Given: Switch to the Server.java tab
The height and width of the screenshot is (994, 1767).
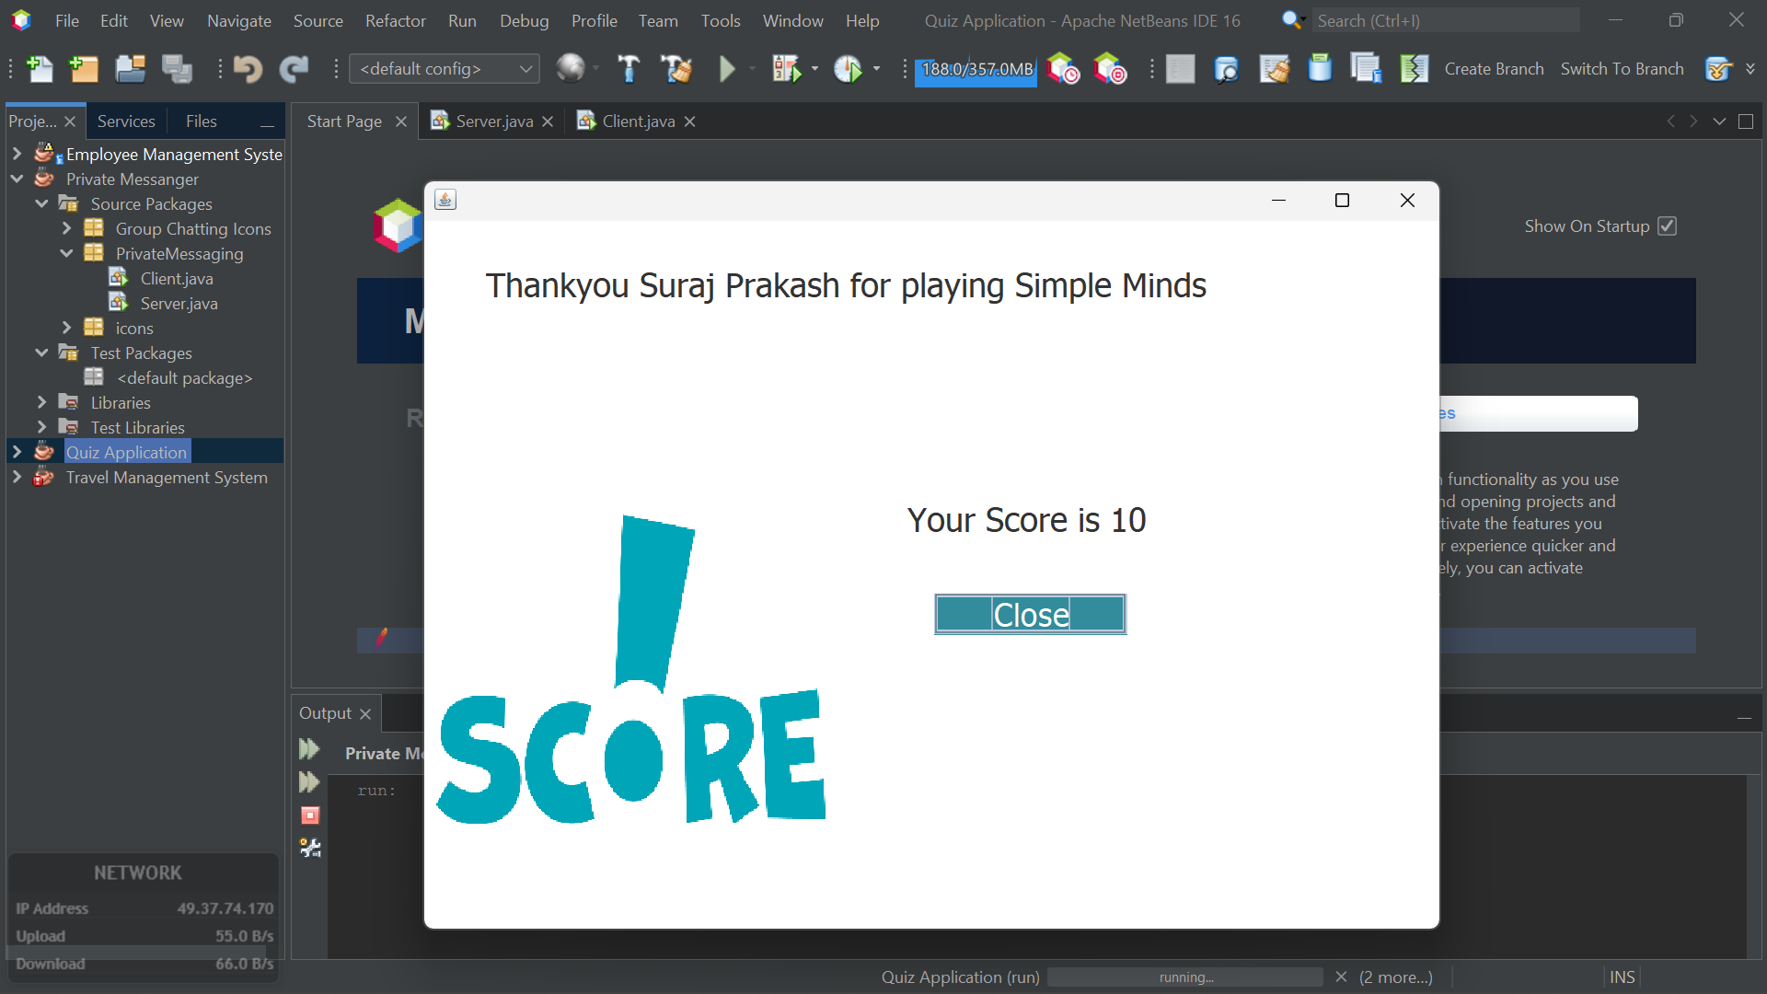Looking at the screenshot, I should [494, 121].
